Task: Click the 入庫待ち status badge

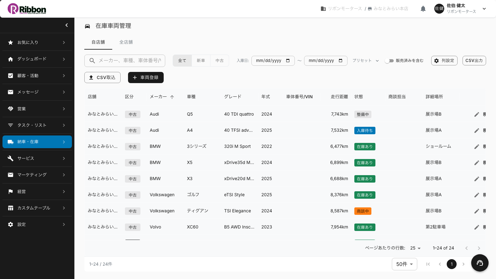Action: tap(365, 131)
